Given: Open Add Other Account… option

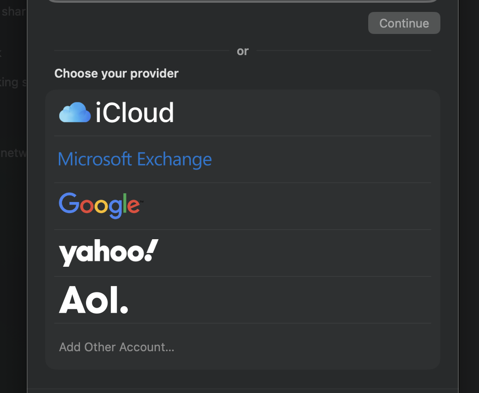Looking at the screenshot, I should coord(117,347).
